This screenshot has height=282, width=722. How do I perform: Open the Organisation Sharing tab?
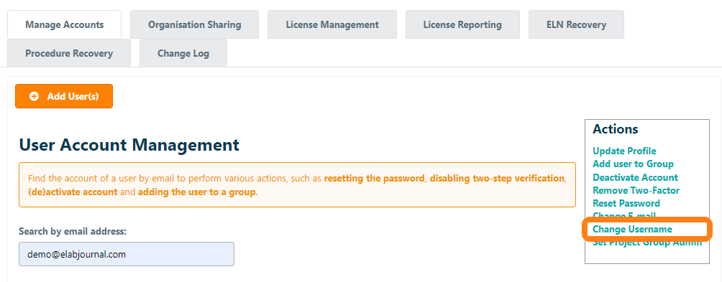tap(194, 24)
